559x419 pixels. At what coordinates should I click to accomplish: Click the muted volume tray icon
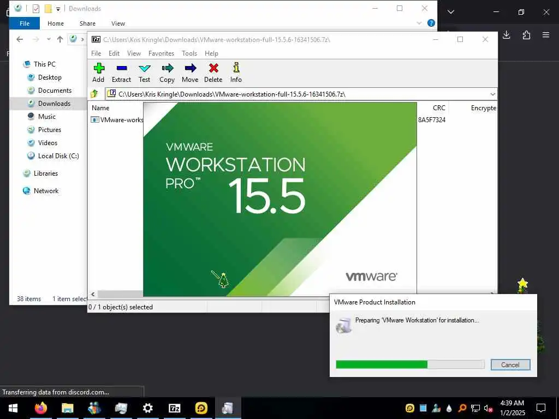(x=489, y=408)
